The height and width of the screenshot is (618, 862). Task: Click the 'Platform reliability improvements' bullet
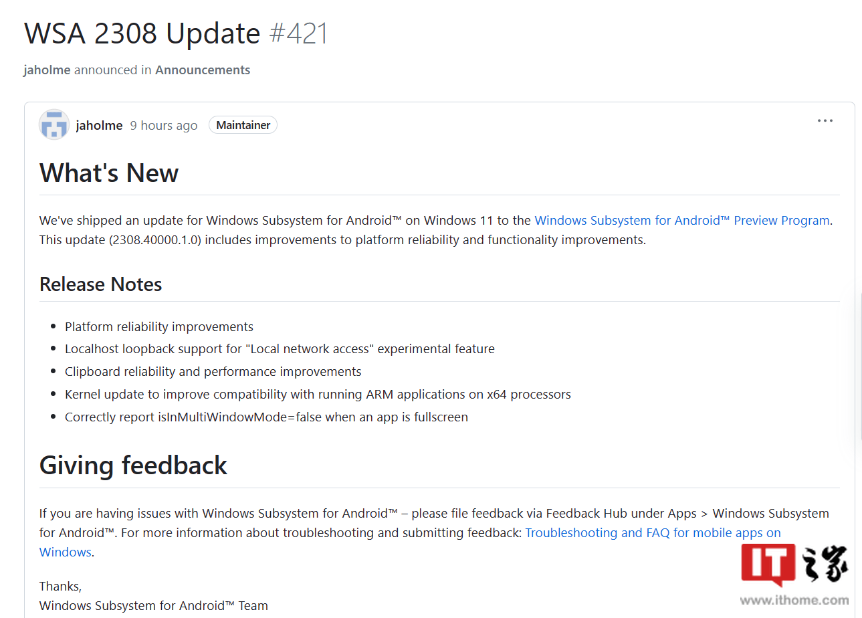pyautogui.click(x=159, y=326)
